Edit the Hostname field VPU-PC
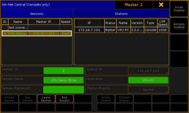Viewport: 189px width, 113px height. (x=148, y=80)
